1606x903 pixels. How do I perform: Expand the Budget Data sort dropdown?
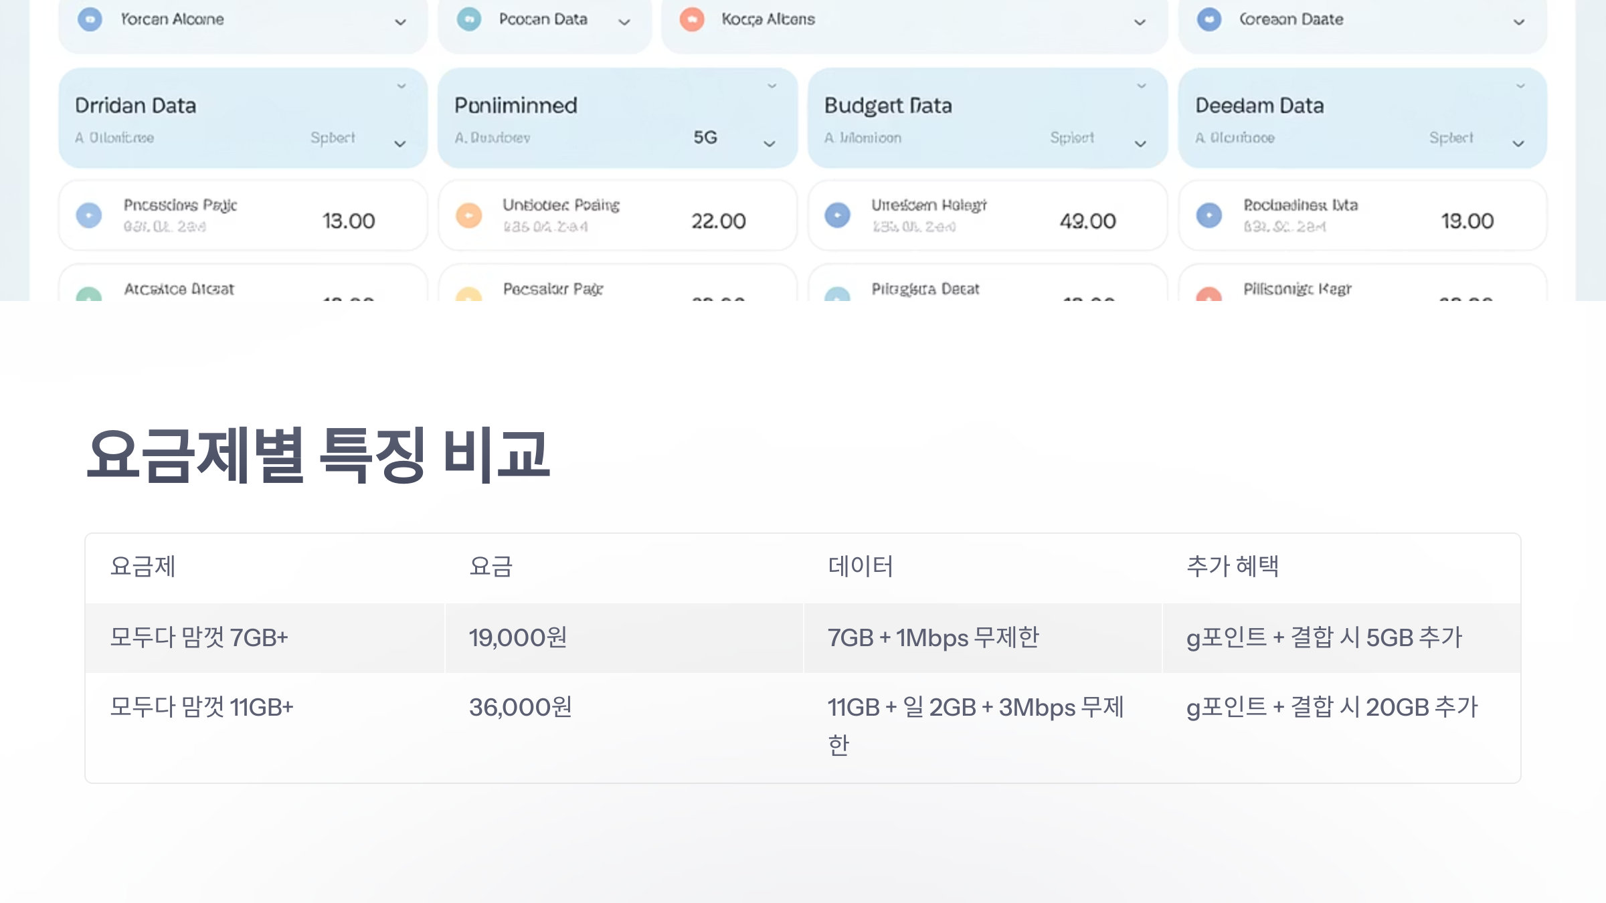[1140, 142]
